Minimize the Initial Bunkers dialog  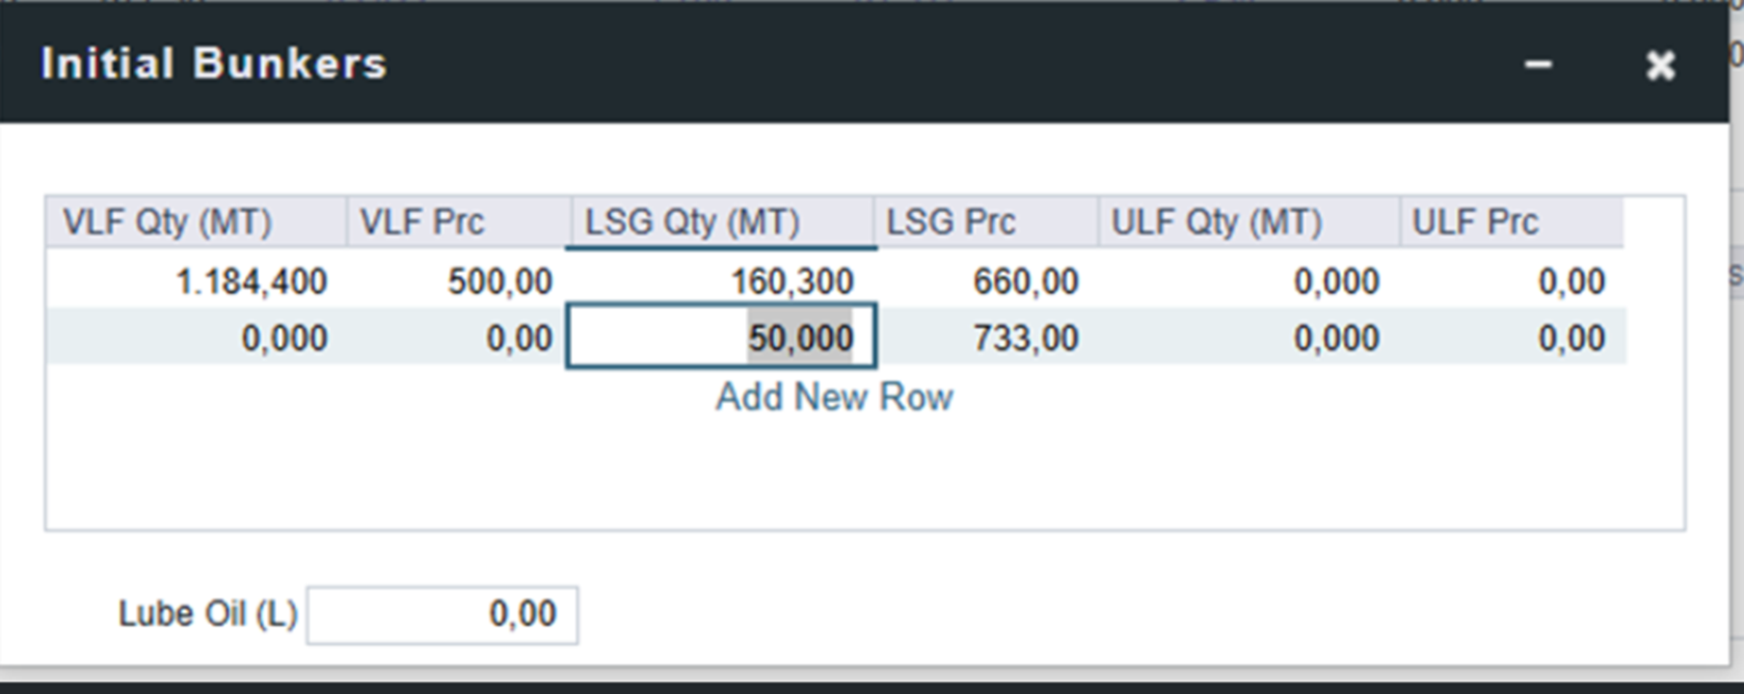coord(1538,66)
